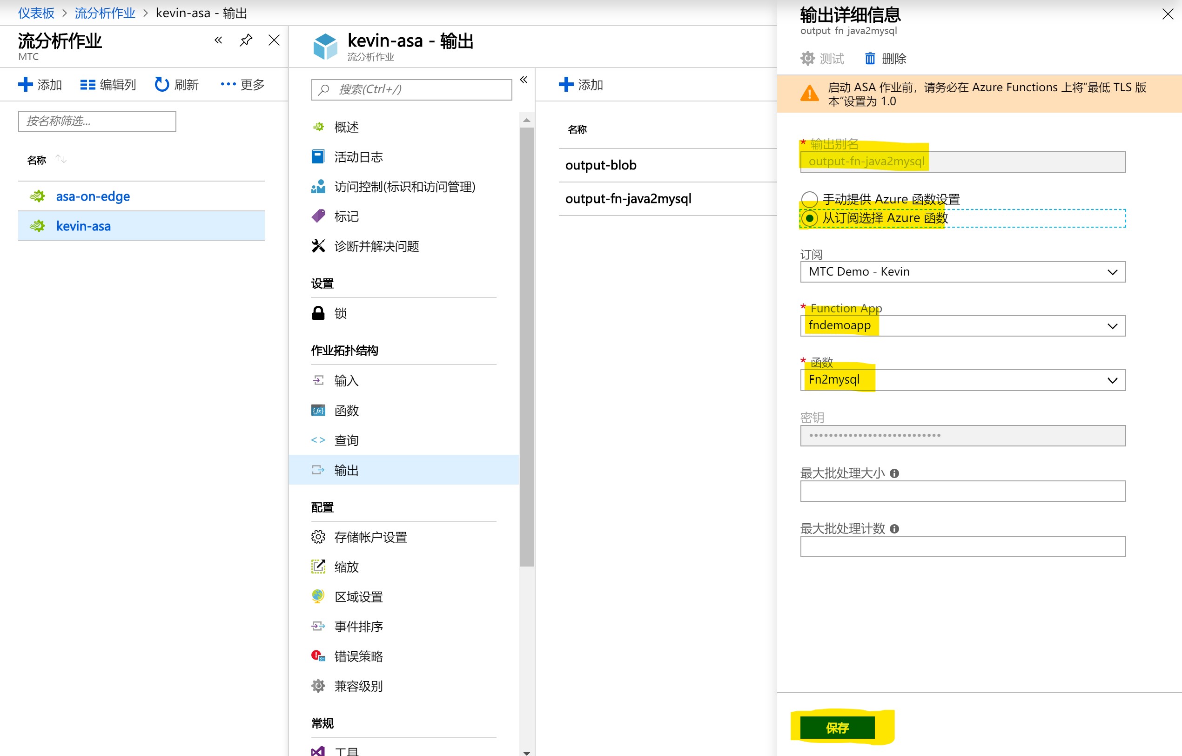Click the max batch size field

click(962, 491)
